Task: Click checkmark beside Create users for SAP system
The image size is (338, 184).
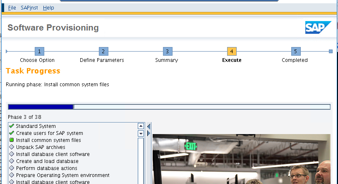Action: [x=12, y=133]
